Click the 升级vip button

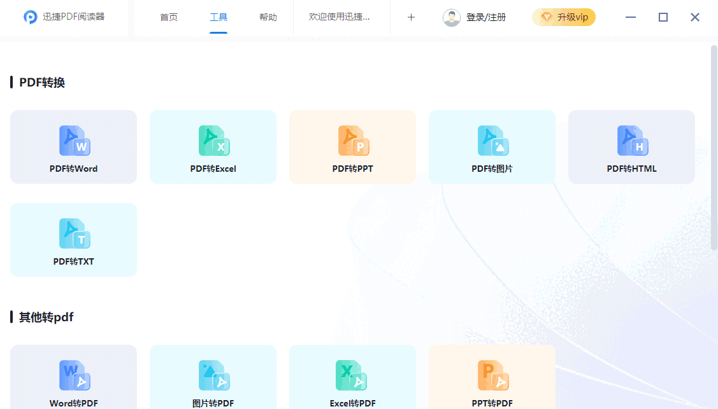tap(564, 17)
